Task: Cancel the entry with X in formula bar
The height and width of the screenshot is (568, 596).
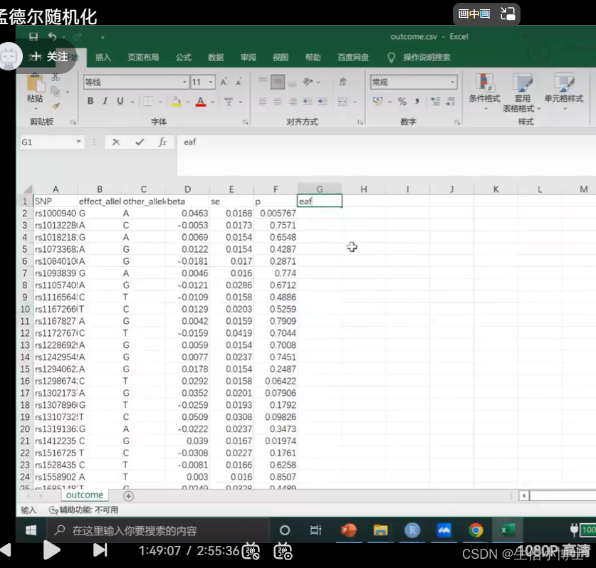Action: (x=116, y=142)
